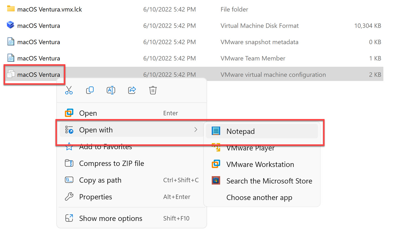Open Properties from the menu

point(96,197)
